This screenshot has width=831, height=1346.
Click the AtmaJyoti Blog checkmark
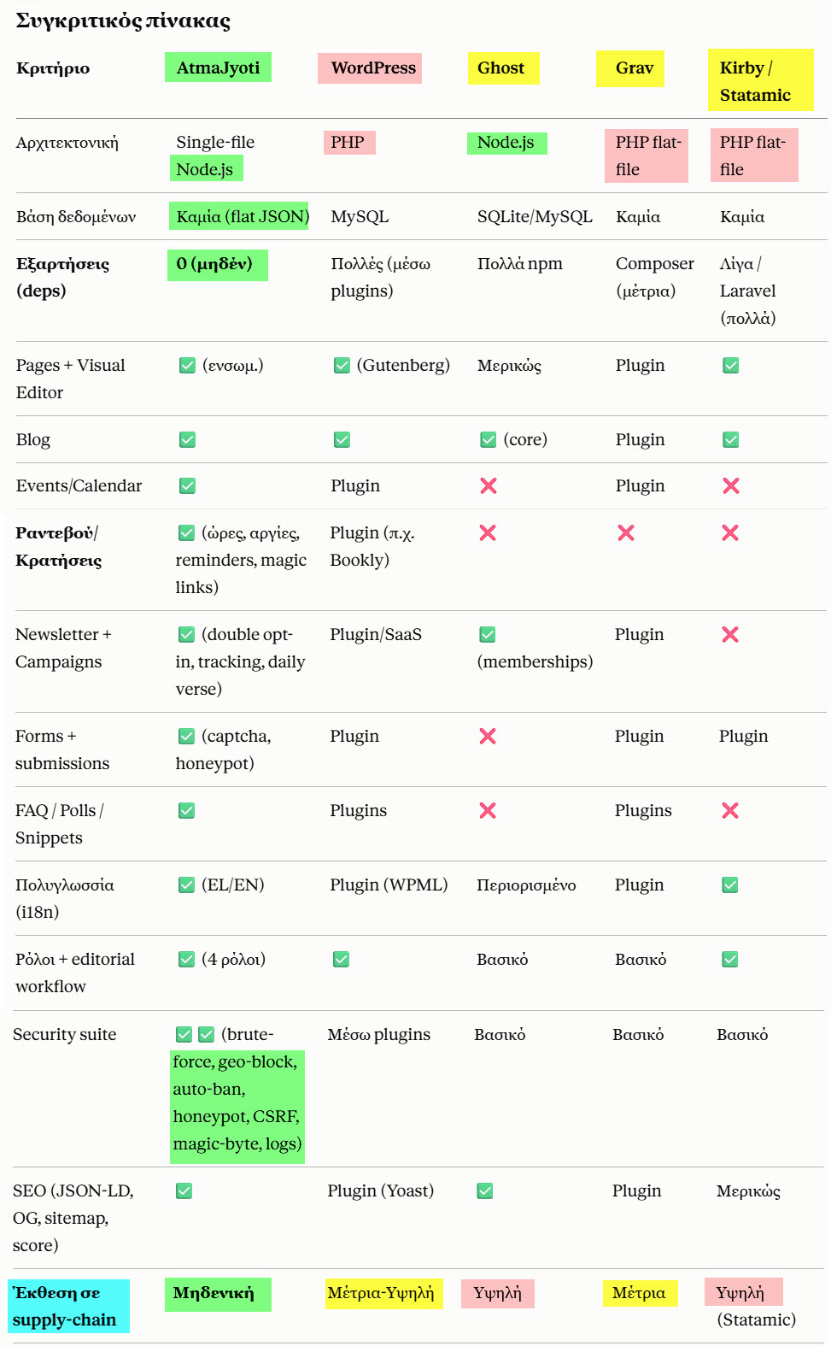188,439
